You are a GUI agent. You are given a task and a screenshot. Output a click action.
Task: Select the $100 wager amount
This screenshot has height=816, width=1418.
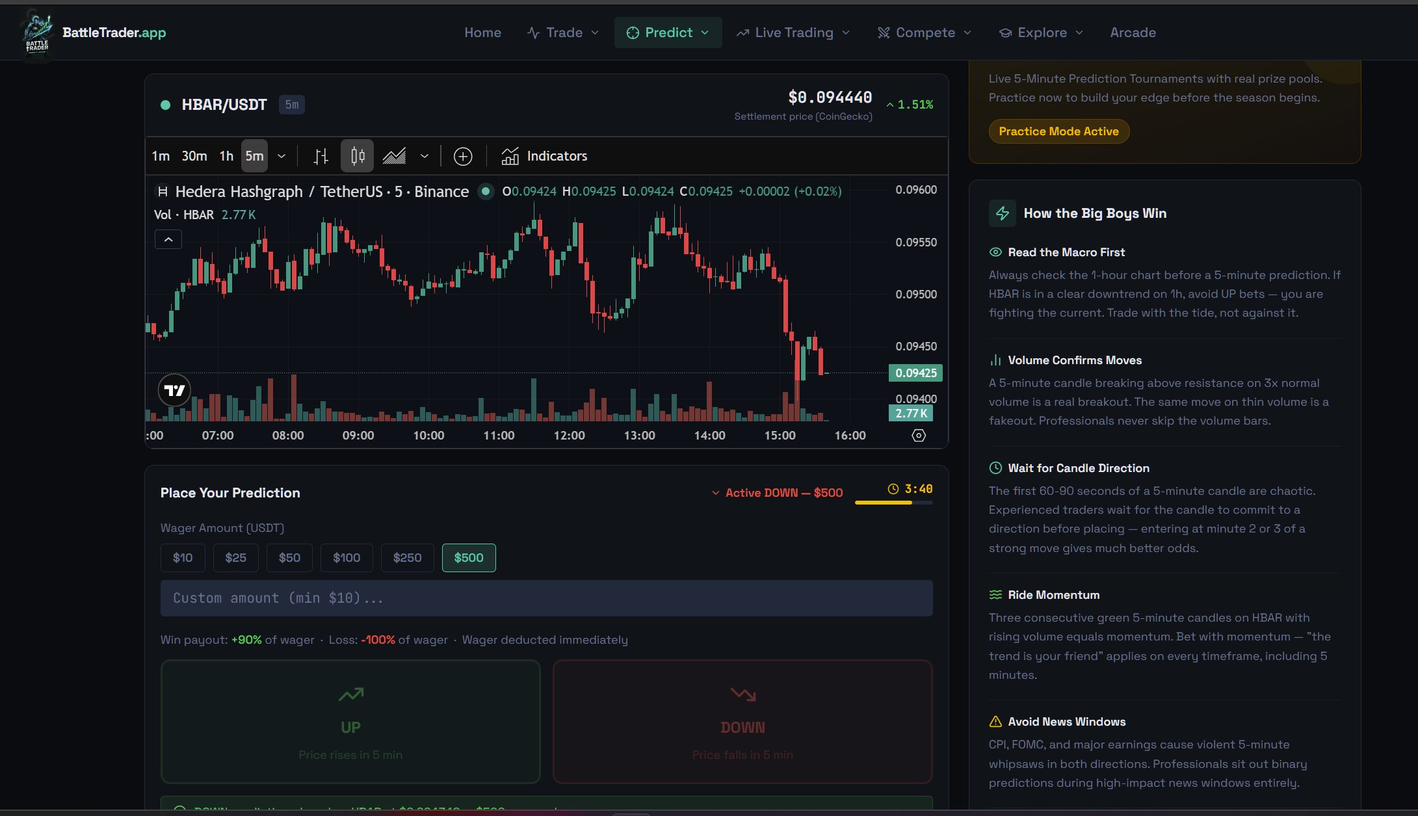point(346,558)
